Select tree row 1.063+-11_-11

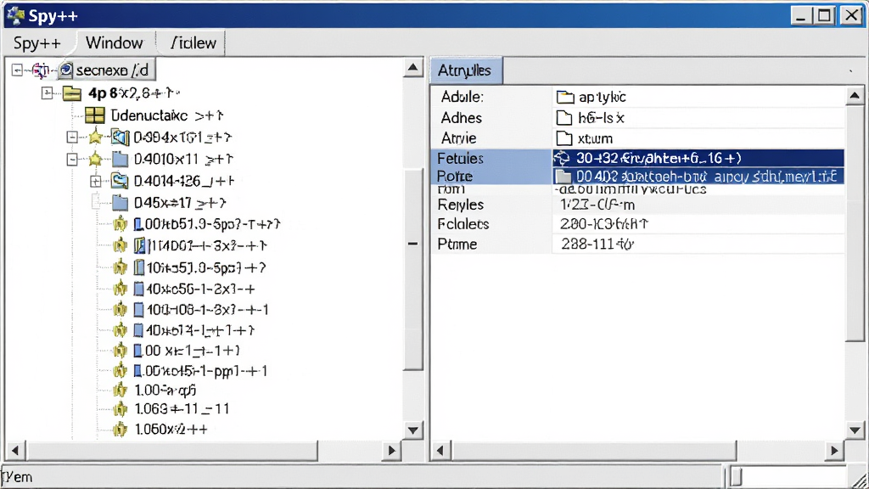pyautogui.click(x=182, y=409)
